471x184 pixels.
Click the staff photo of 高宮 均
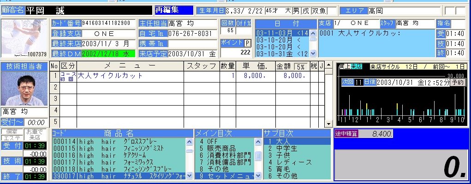tap(24, 88)
